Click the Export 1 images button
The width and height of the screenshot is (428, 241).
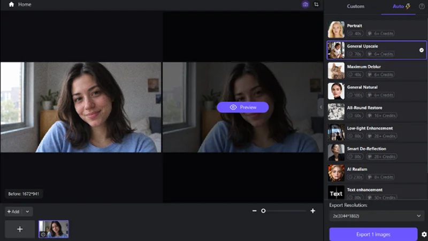point(373,235)
